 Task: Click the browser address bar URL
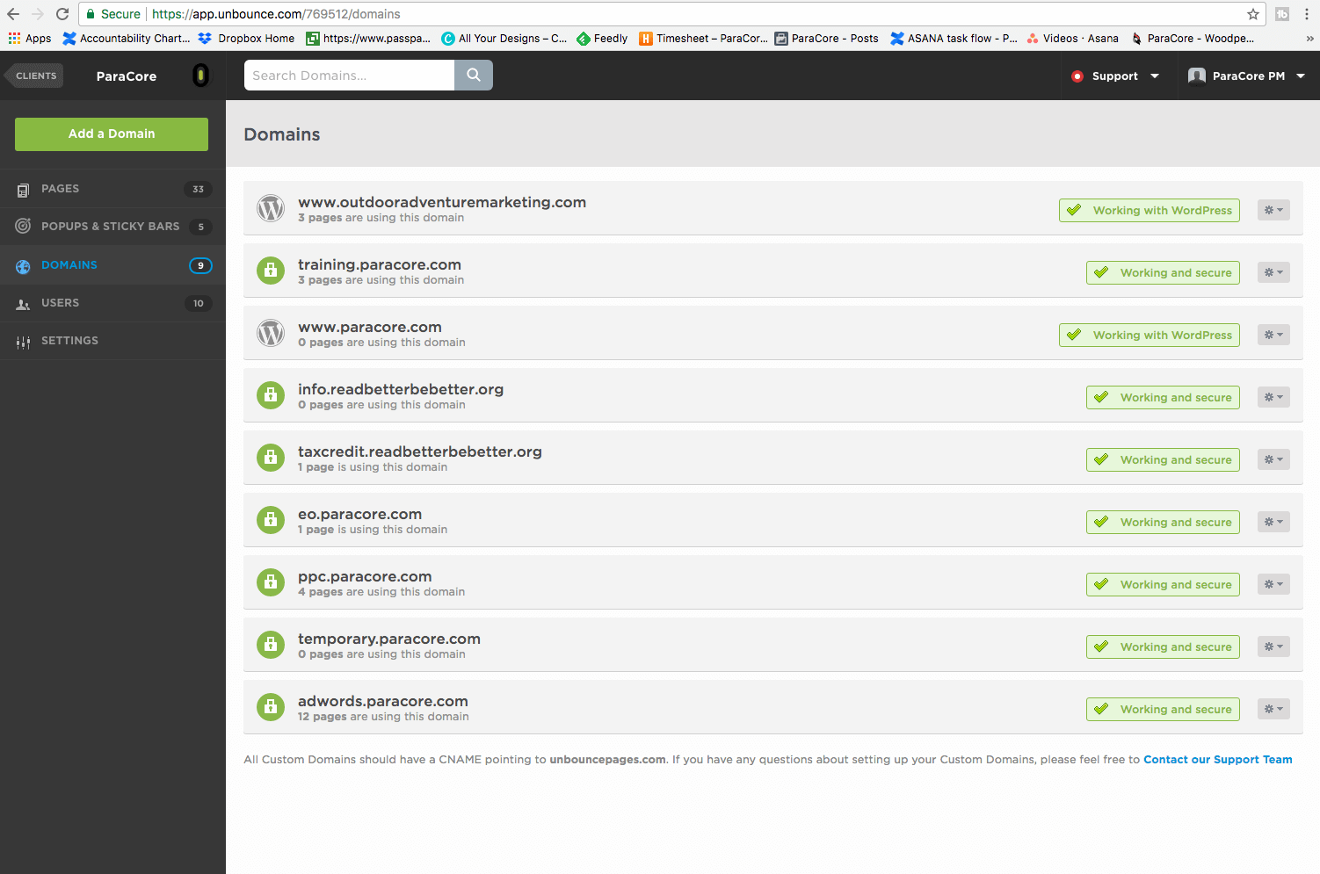coord(276,14)
